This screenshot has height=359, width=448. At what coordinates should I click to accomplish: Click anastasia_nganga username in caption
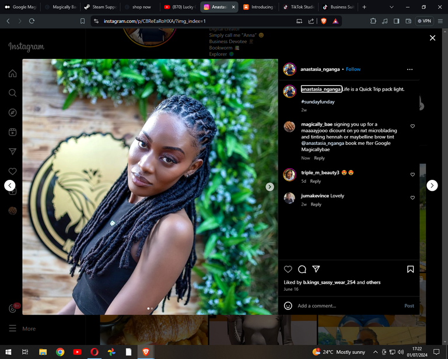(321, 89)
